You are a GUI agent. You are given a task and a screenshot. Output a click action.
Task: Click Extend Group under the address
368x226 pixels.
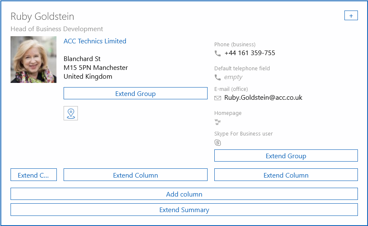click(135, 93)
